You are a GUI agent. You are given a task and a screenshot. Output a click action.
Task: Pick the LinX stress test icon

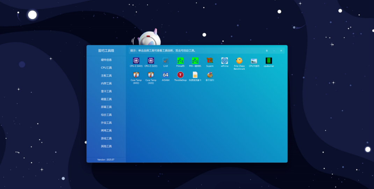(x=166, y=61)
